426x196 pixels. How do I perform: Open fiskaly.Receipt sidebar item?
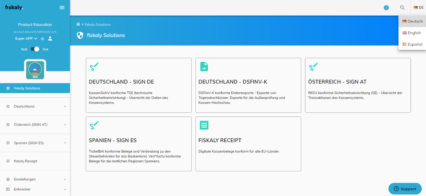click(x=35, y=161)
